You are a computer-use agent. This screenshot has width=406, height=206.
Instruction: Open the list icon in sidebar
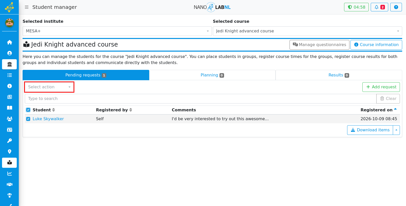[10, 75]
